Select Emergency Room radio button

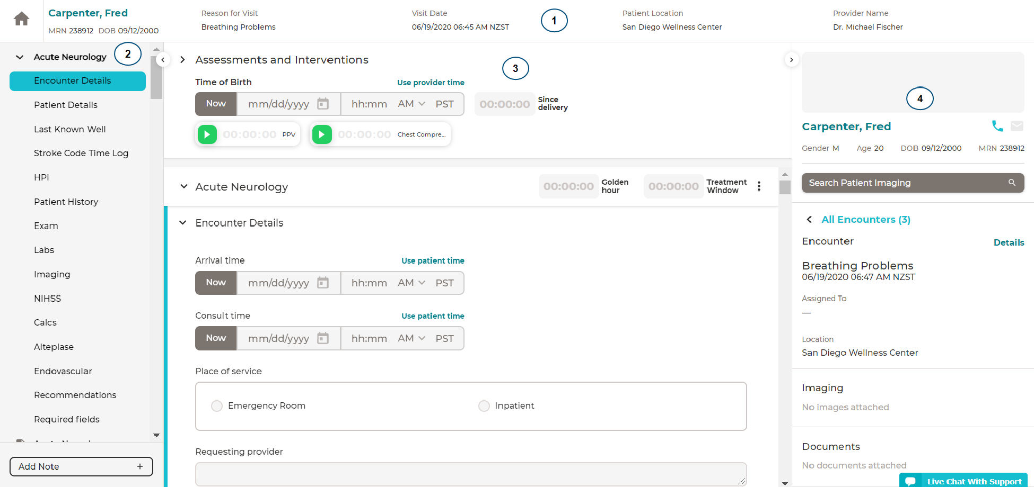pos(217,406)
